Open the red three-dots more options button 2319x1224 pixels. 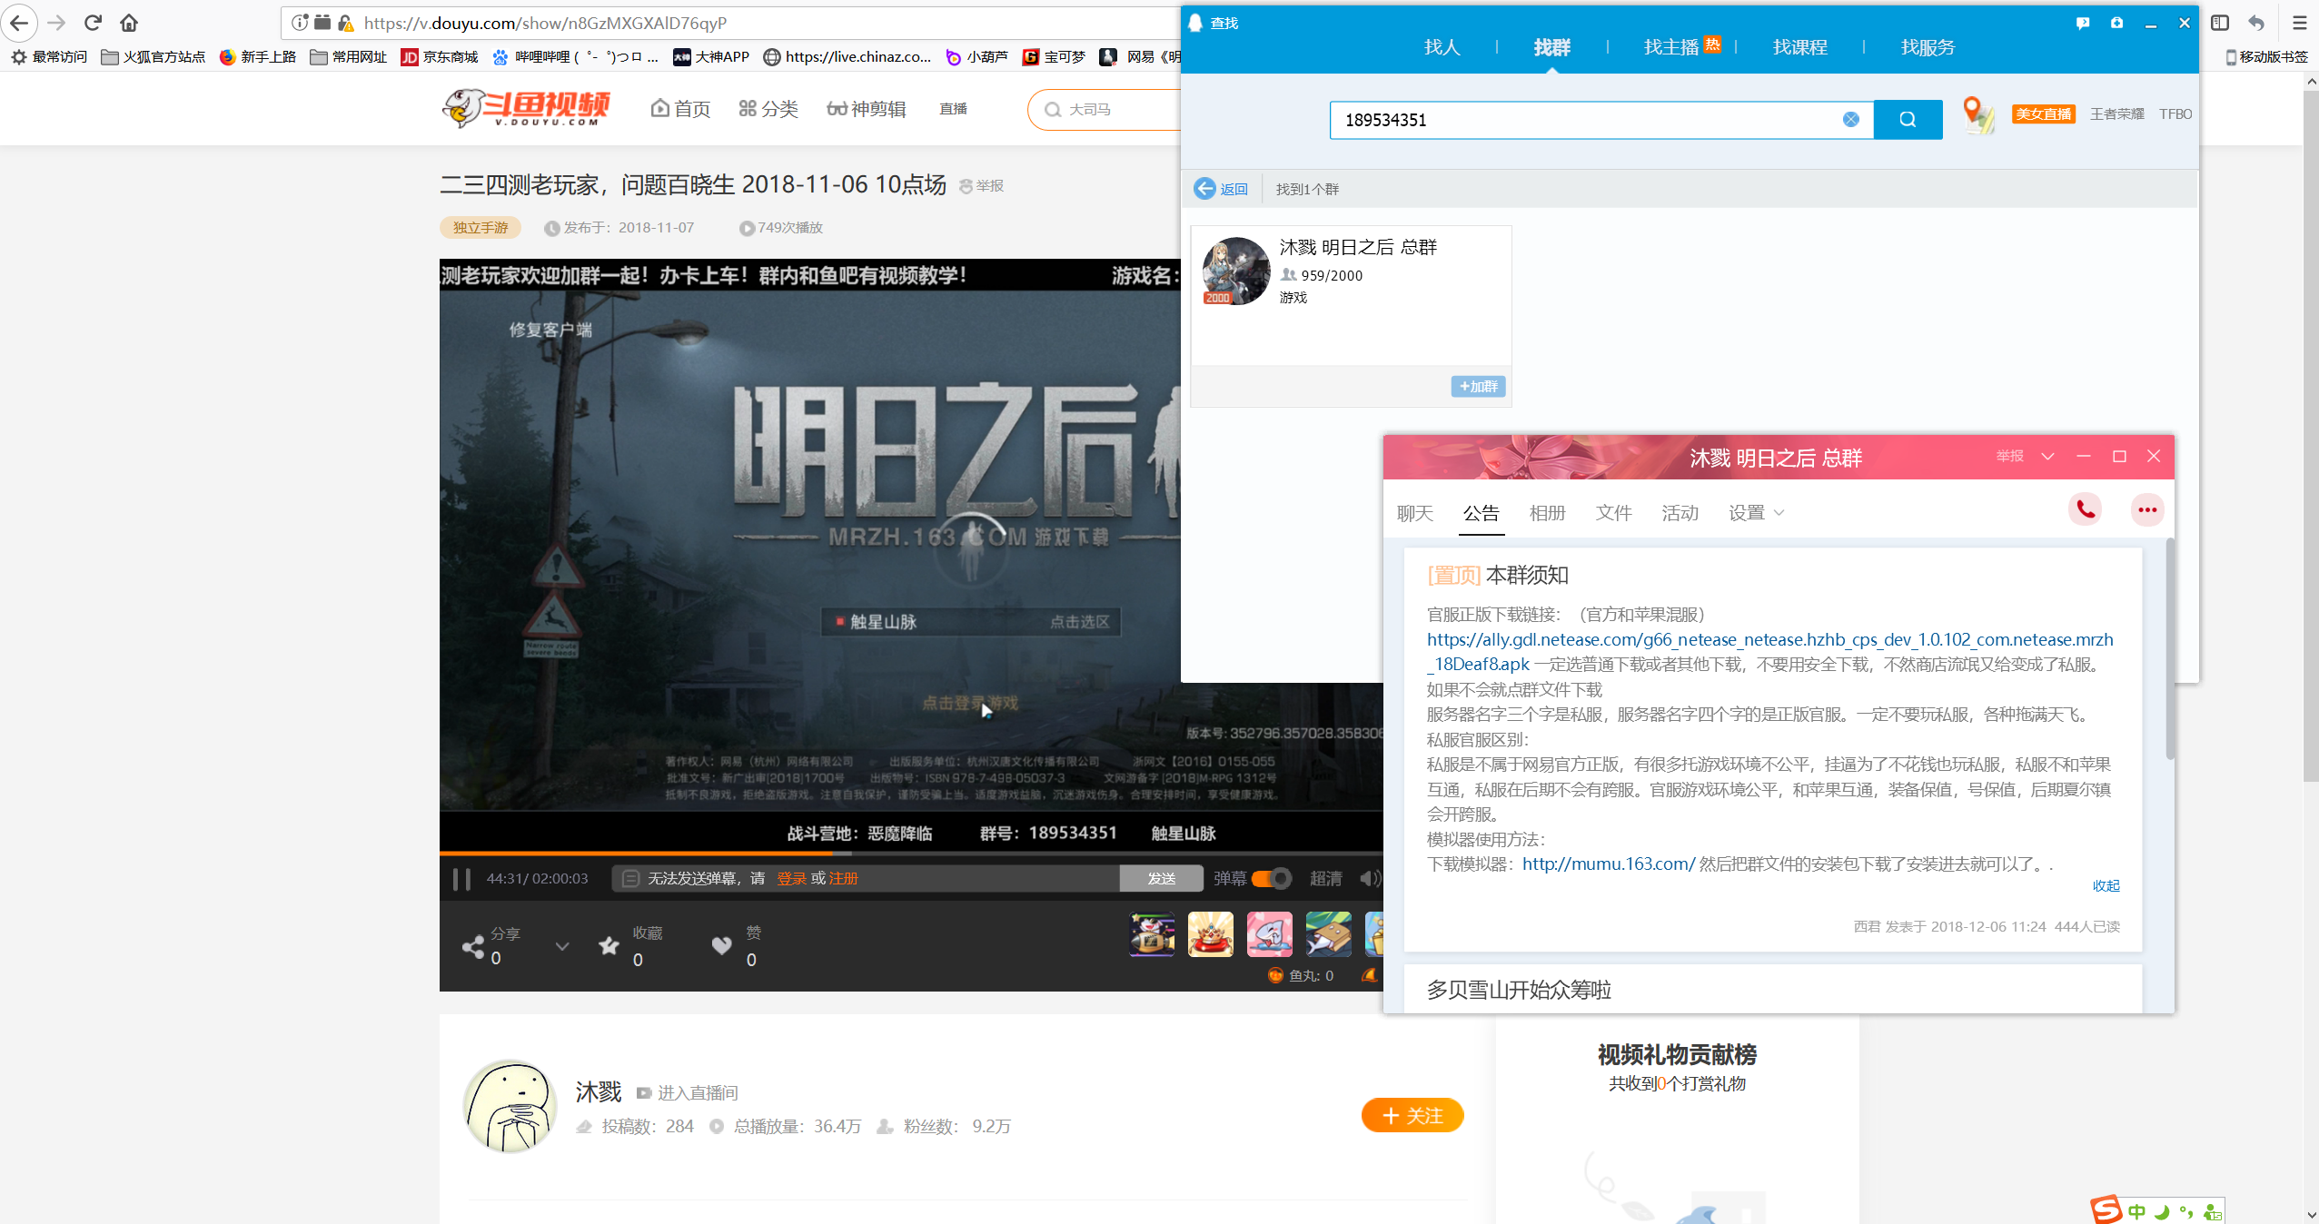pos(2146,510)
